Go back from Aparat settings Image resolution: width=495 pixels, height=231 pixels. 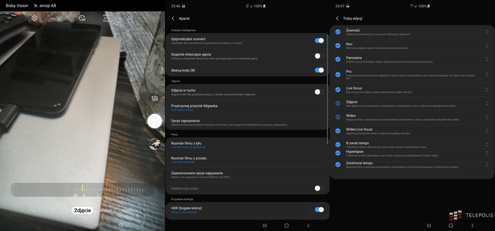(x=173, y=18)
